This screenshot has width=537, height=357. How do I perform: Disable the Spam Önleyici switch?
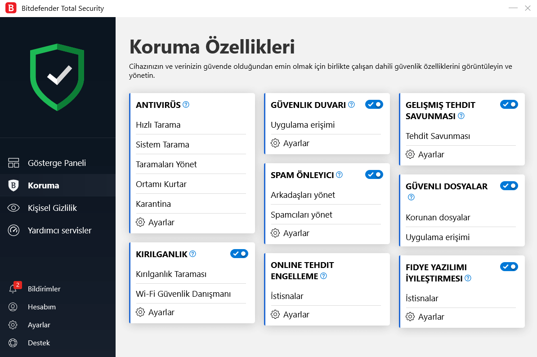[374, 174]
